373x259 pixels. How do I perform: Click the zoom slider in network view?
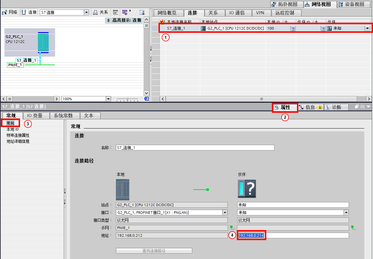[127, 99]
